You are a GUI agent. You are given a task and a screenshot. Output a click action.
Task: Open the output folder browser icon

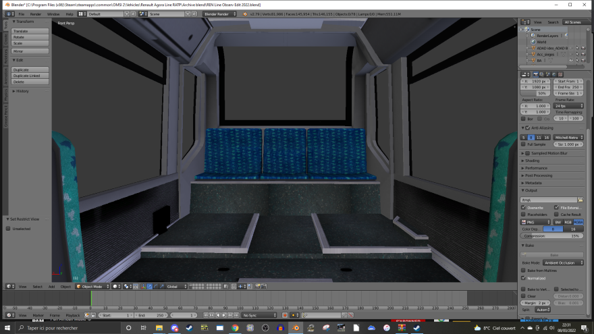pyautogui.click(x=580, y=200)
